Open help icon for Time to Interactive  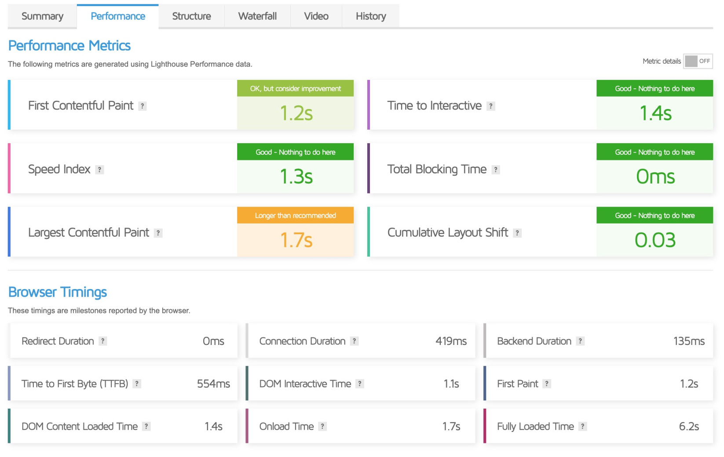click(491, 106)
